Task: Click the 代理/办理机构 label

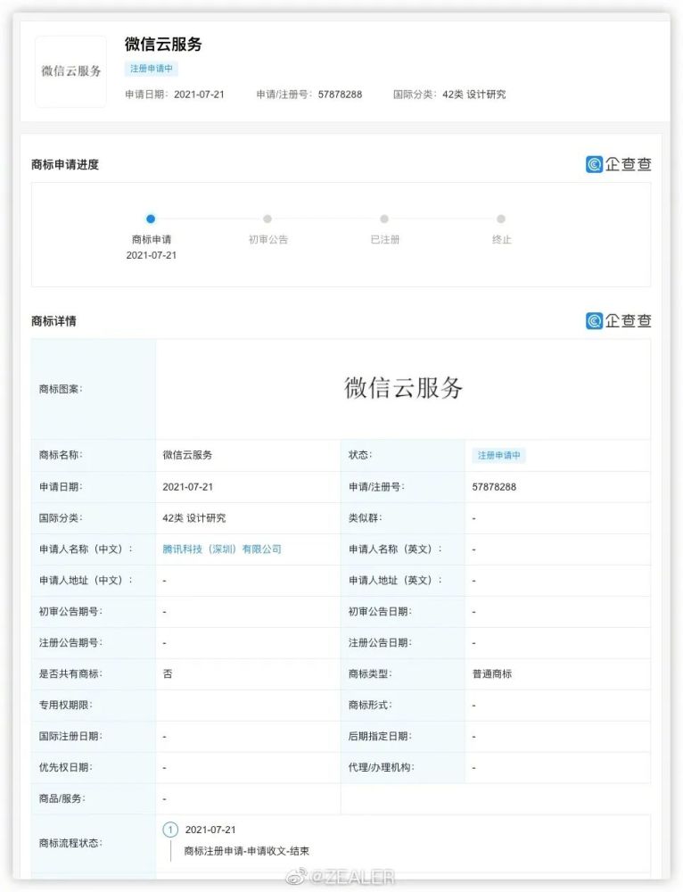Action: [x=382, y=767]
